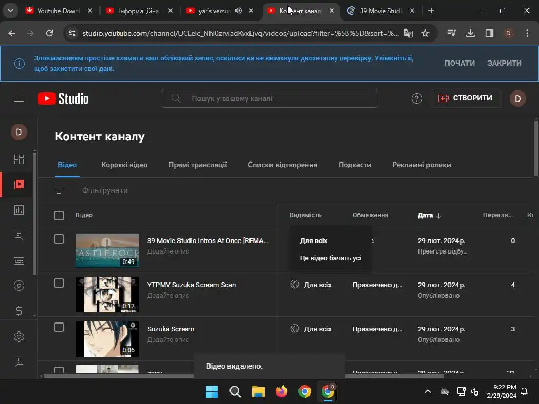Open Windows Start menu
Screen dimensions: 539x404
(x=212, y=391)
